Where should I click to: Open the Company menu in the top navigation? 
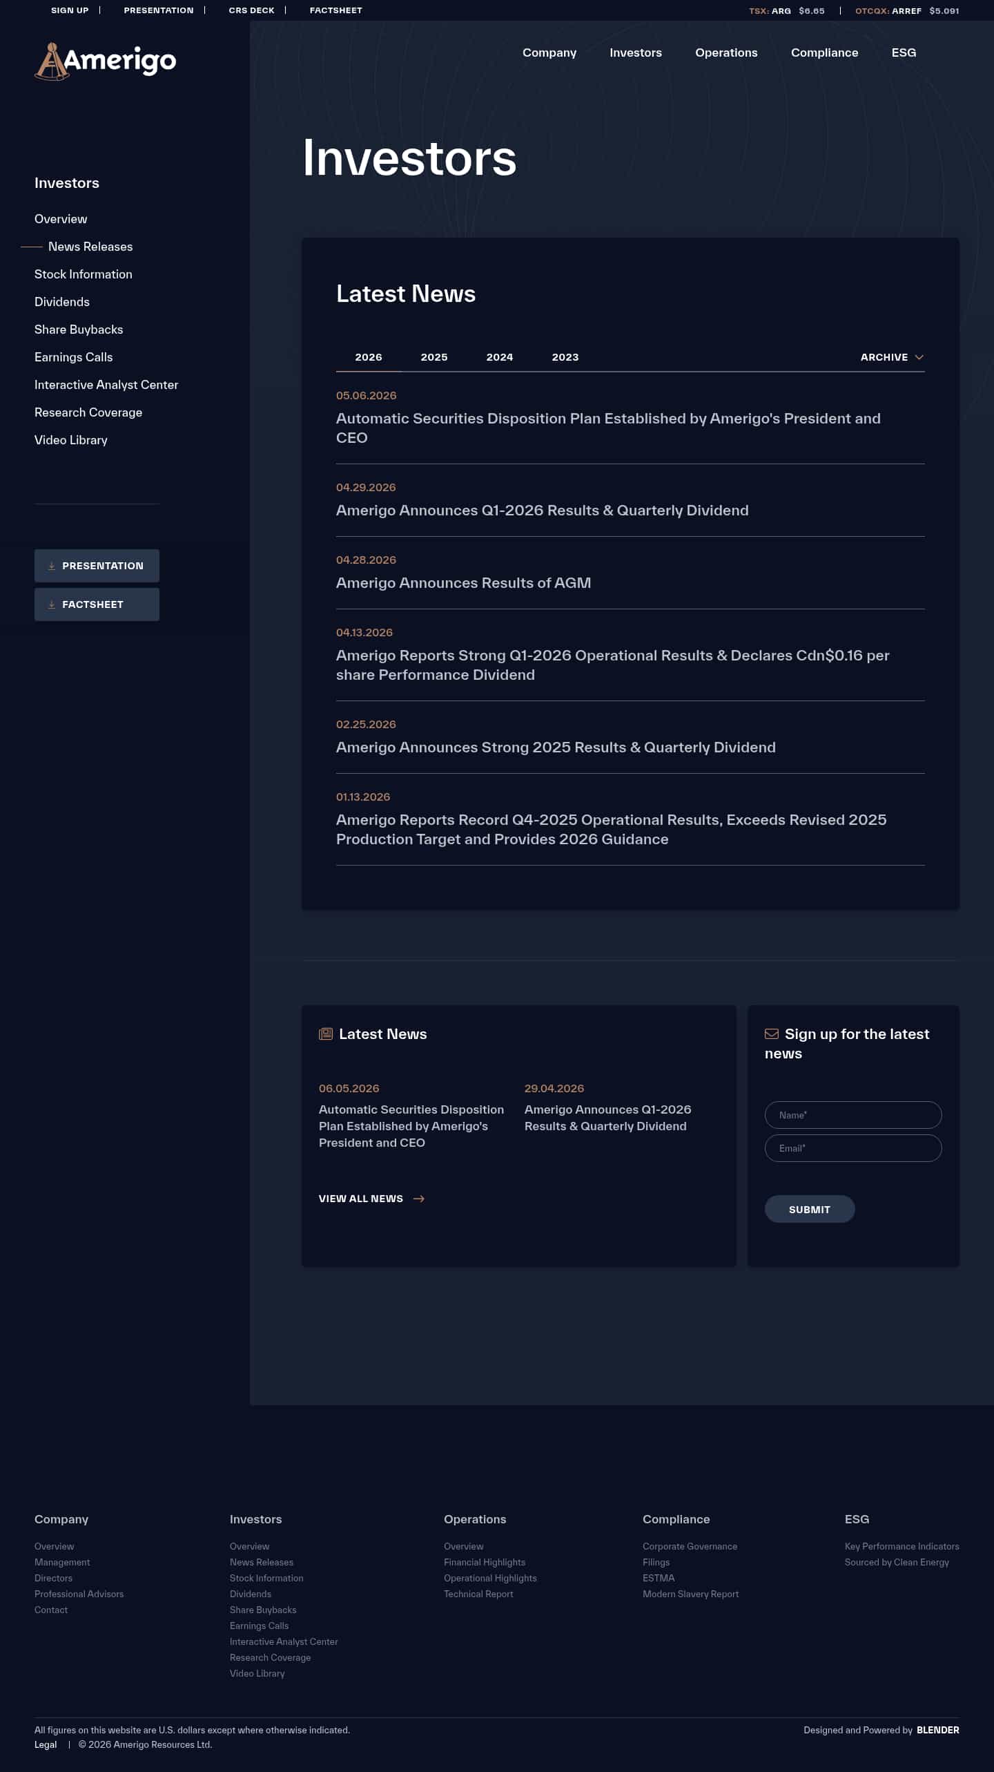click(x=549, y=53)
